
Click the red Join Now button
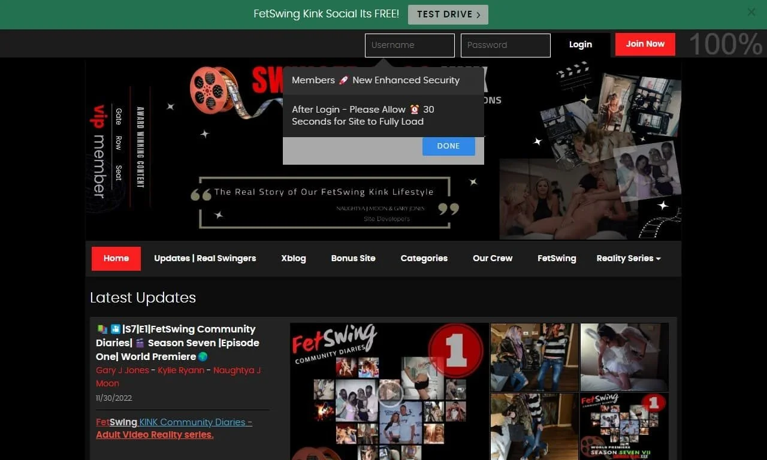tap(645, 44)
